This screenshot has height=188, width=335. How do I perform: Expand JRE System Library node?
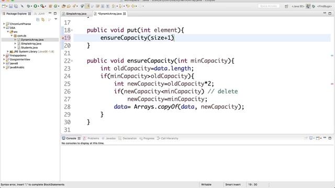pyautogui.click(x=8, y=51)
